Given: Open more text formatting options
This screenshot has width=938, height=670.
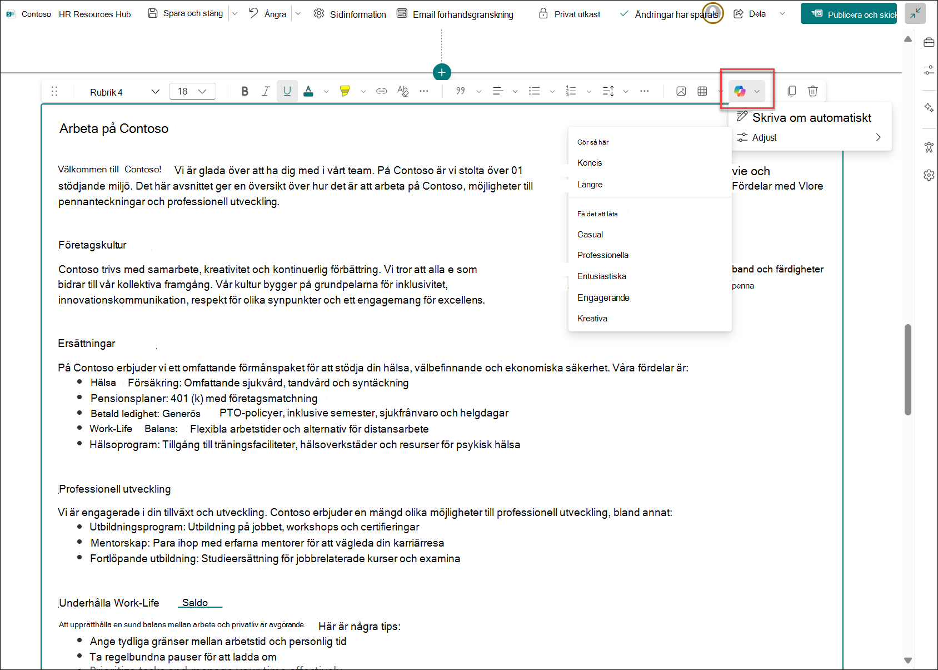Looking at the screenshot, I should coord(424,91).
